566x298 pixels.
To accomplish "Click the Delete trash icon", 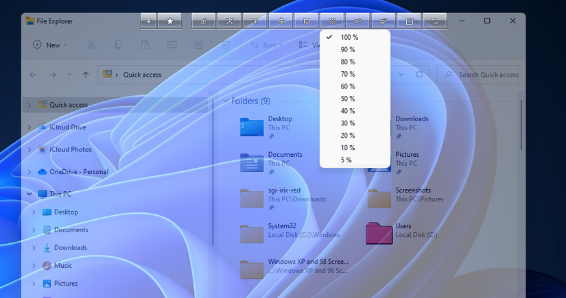I will tap(226, 45).
